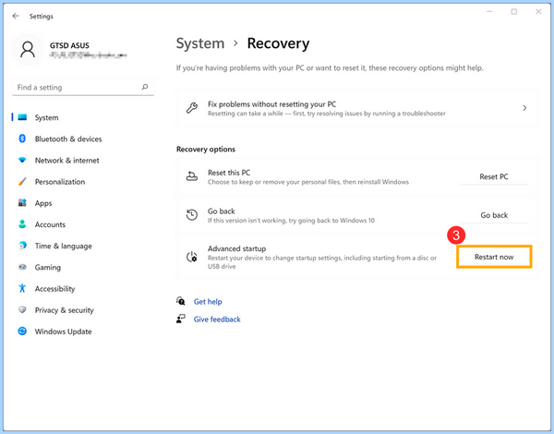Click the Reset this PC icon
The image size is (554, 434).
pyautogui.click(x=192, y=176)
